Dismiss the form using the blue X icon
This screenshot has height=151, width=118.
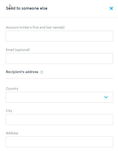tap(111, 8)
